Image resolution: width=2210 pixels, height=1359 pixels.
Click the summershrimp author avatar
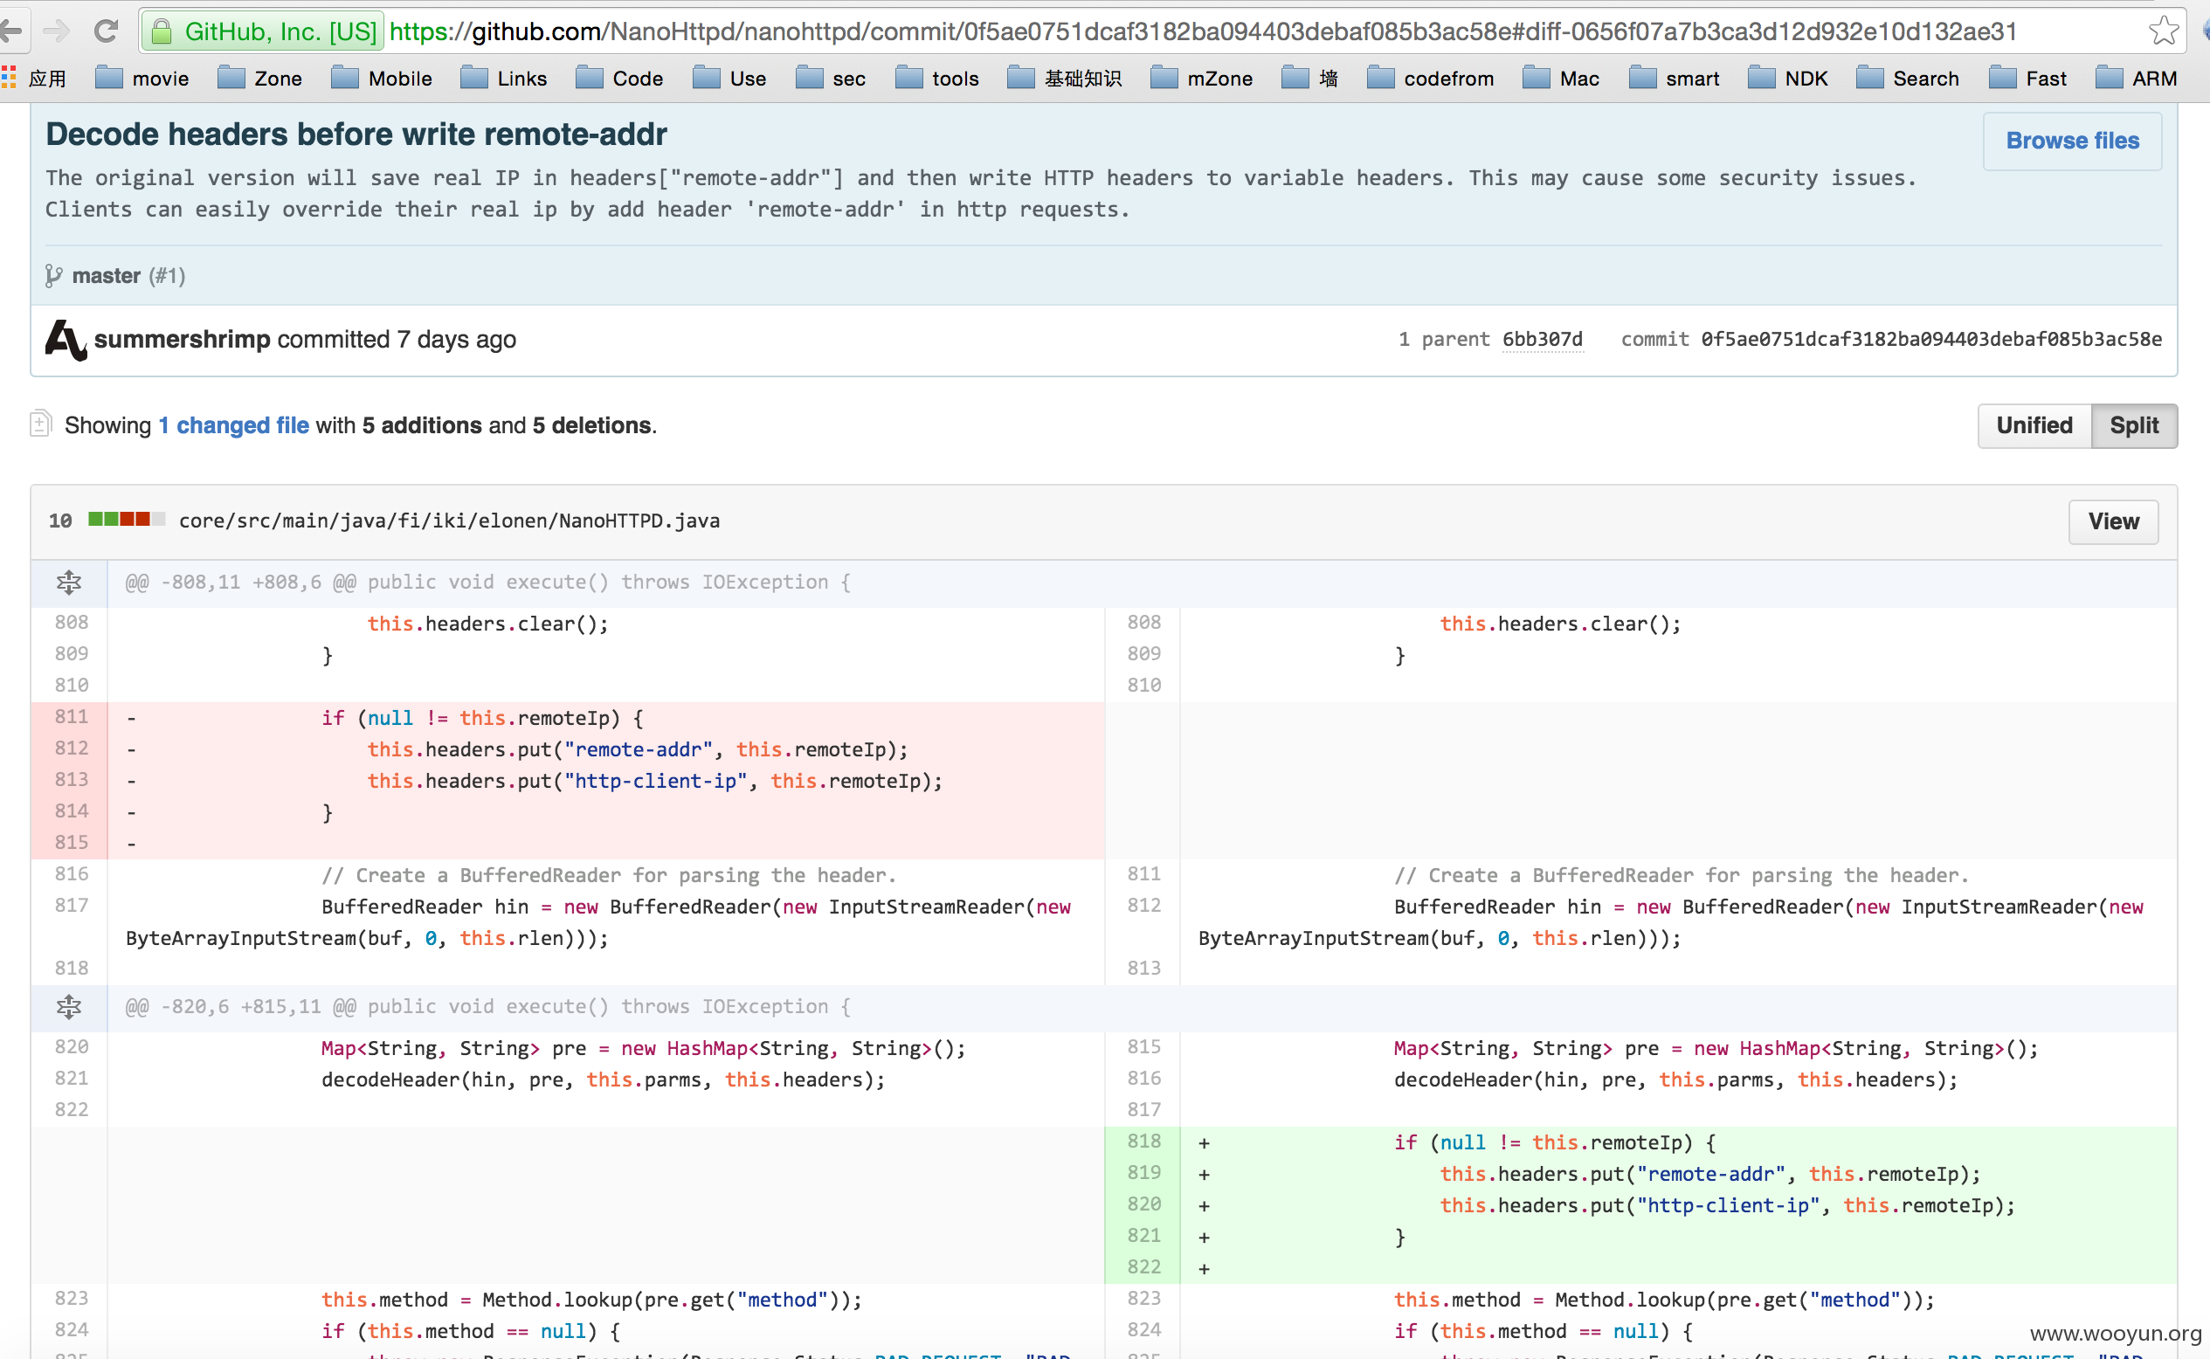pyautogui.click(x=66, y=340)
